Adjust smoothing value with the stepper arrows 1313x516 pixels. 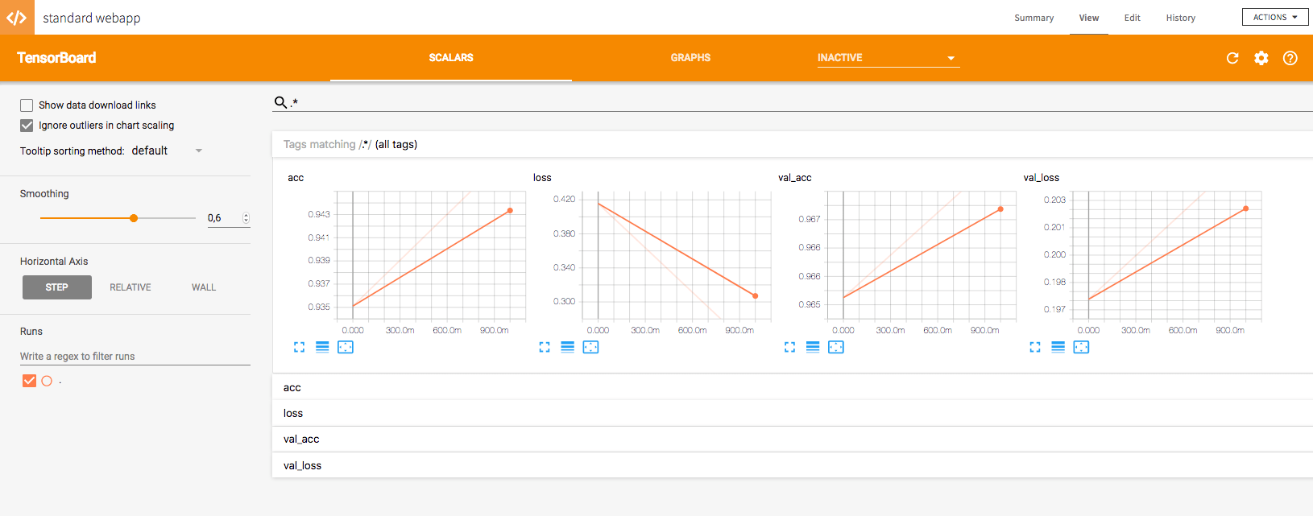click(246, 218)
